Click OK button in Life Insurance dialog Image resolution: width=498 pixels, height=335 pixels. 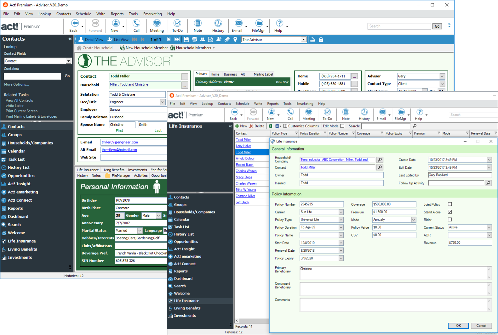(x=458, y=326)
